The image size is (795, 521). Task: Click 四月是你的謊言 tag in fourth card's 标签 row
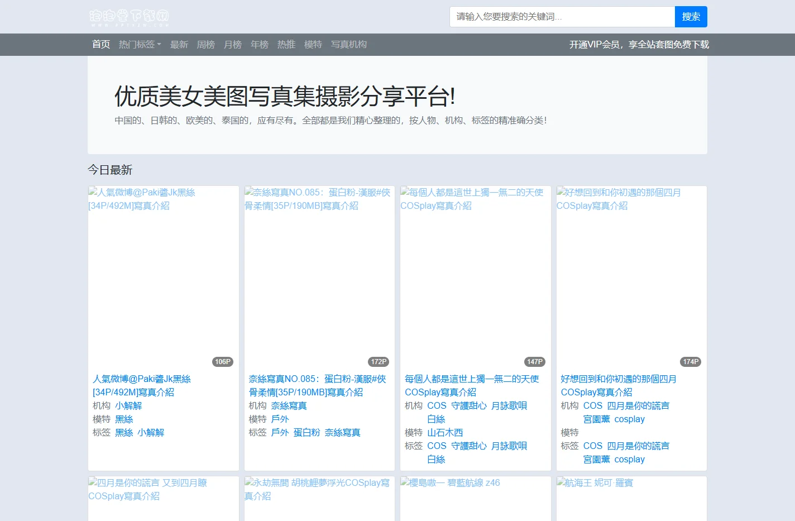click(638, 446)
